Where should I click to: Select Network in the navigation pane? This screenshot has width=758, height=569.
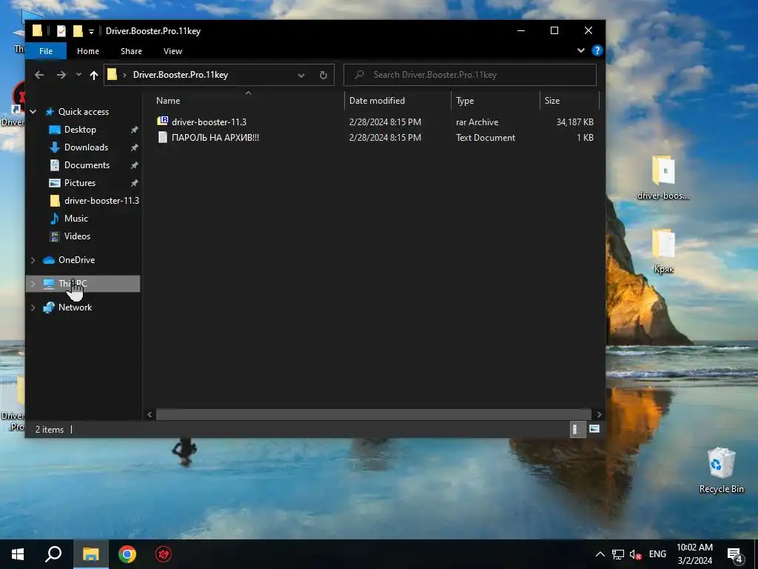(75, 307)
